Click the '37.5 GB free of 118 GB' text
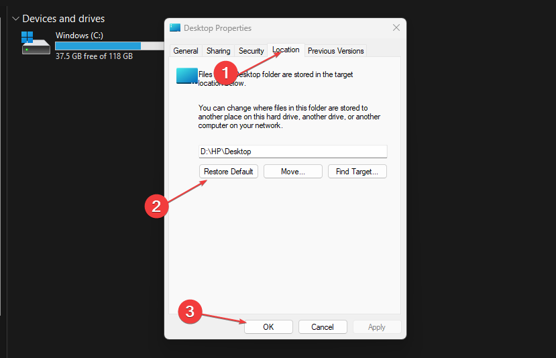The height and width of the screenshot is (358, 556). 94,56
